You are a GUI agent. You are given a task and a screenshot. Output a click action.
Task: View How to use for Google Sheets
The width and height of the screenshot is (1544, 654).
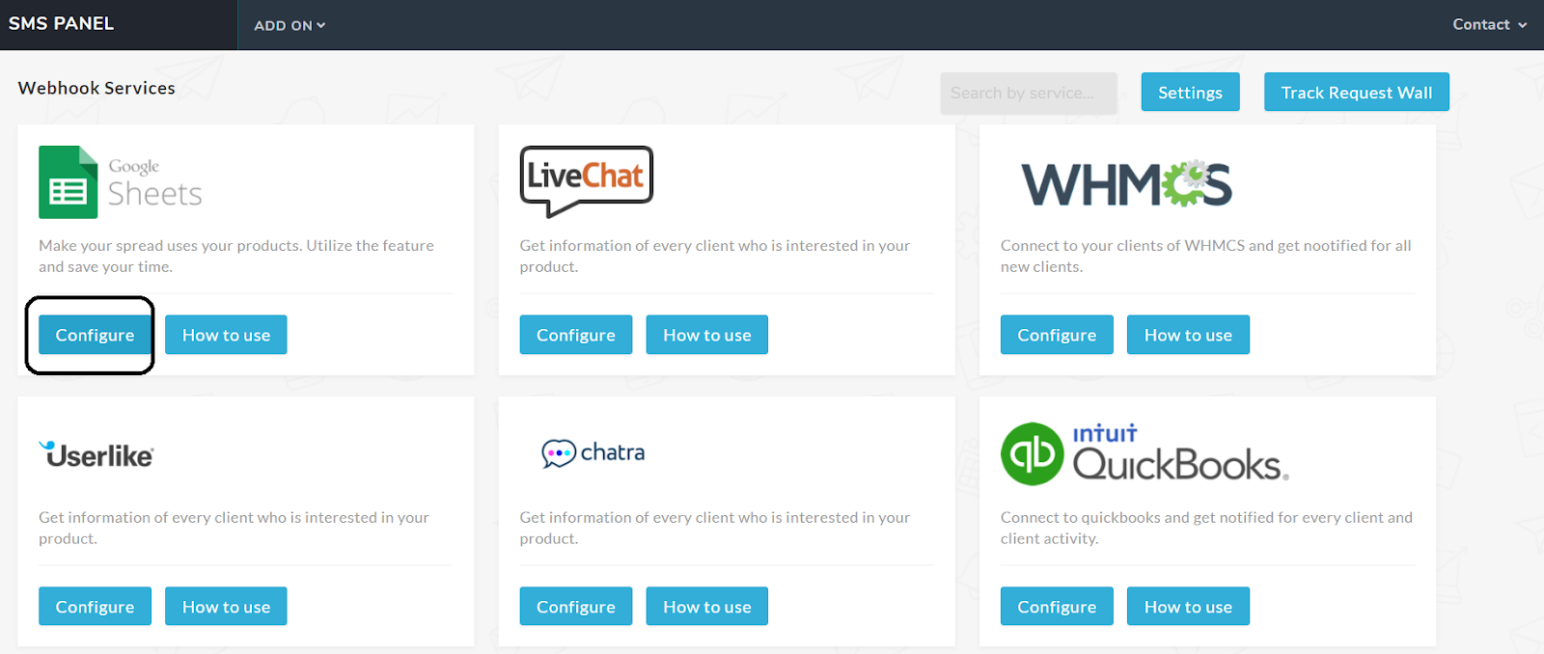click(x=226, y=335)
